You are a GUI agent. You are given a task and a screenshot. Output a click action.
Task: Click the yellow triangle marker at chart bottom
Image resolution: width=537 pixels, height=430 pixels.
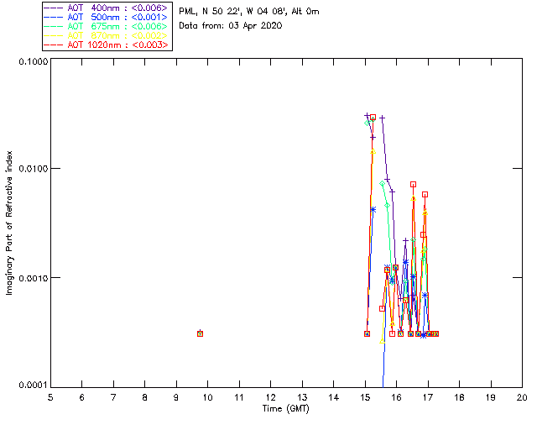pyautogui.click(x=382, y=343)
